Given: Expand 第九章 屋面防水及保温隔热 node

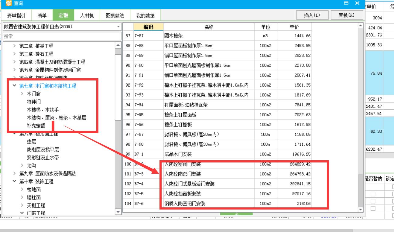Looking at the screenshot, I should pos(15,173).
